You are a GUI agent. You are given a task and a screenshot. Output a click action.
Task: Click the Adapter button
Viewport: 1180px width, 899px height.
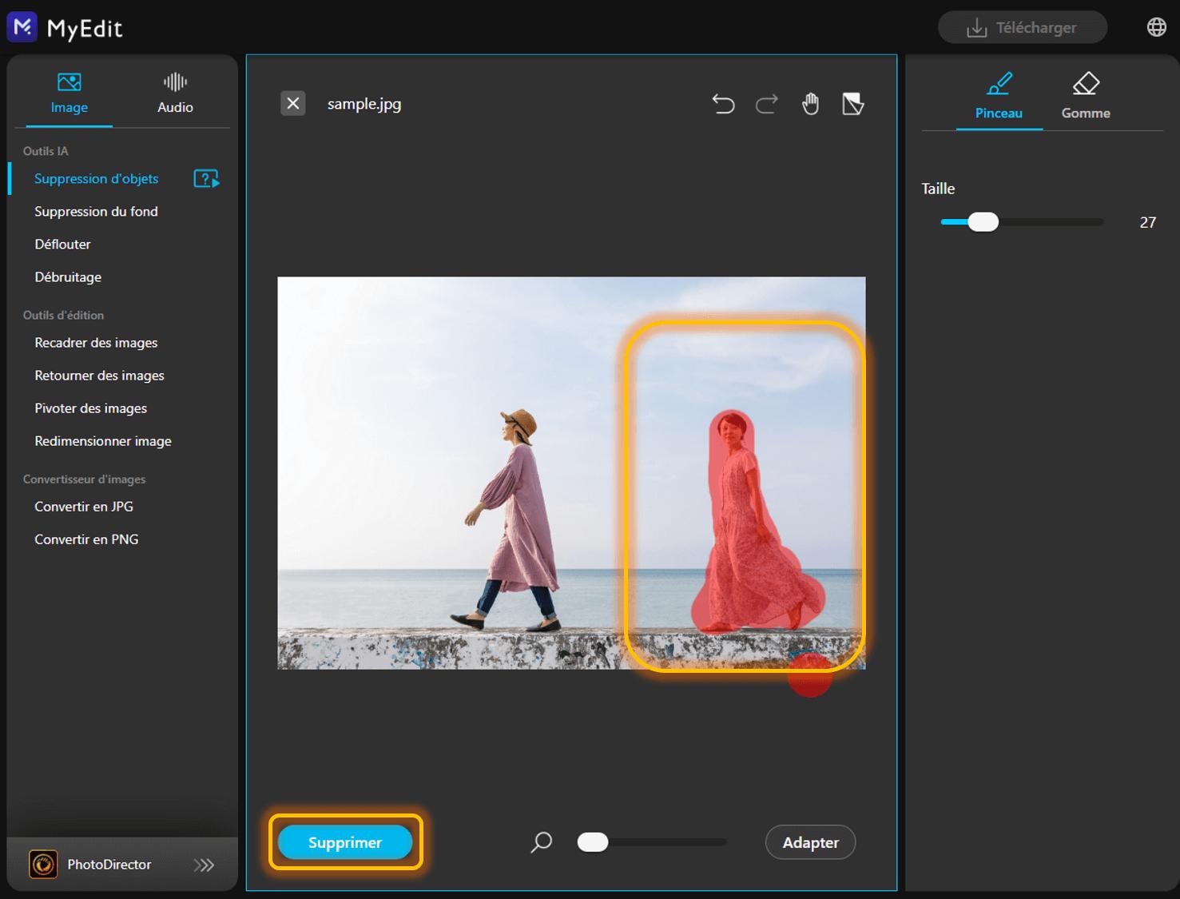coord(809,841)
